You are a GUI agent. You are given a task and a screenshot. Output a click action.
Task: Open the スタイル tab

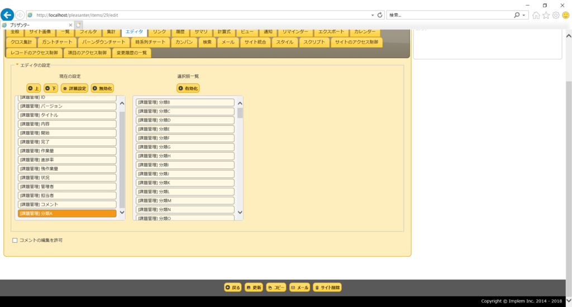284,42
